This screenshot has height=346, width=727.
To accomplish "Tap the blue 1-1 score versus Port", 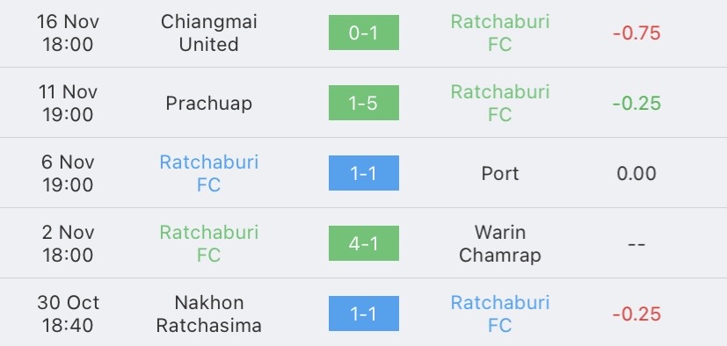I will 364,173.
